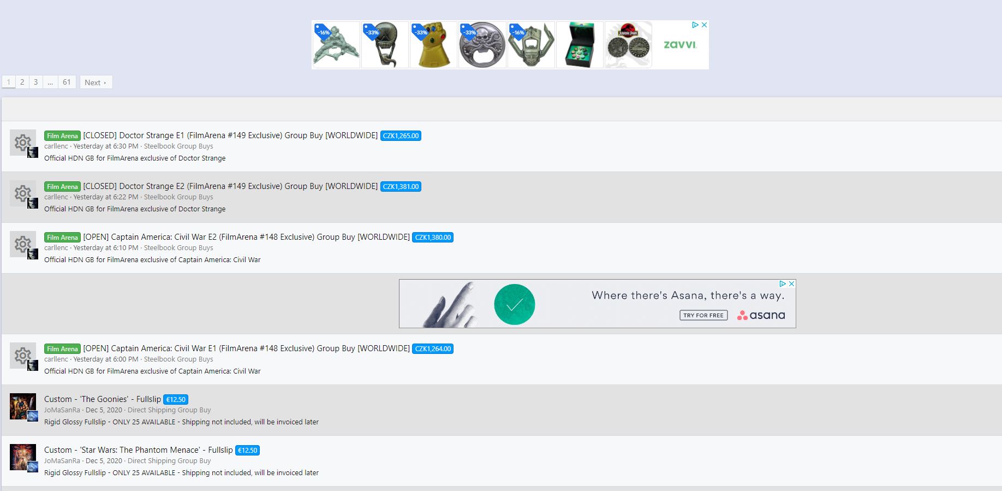The image size is (1002, 491).
Task: Click Film Arena tag on Doctor Strange E2
Action: [x=62, y=187]
